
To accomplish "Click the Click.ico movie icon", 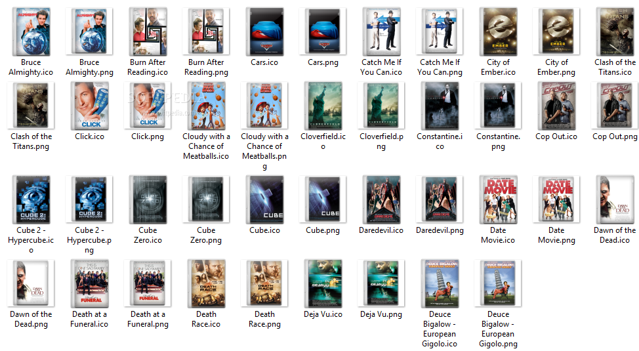I will pos(89,106).
